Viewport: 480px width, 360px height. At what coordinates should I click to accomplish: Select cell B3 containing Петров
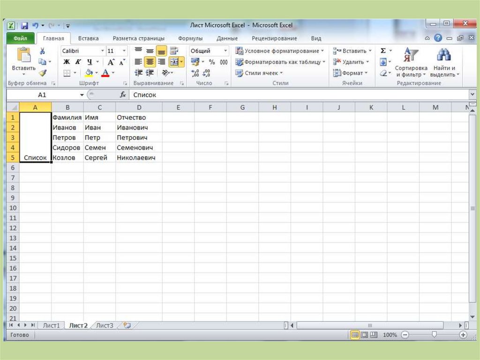click(67, 138)
